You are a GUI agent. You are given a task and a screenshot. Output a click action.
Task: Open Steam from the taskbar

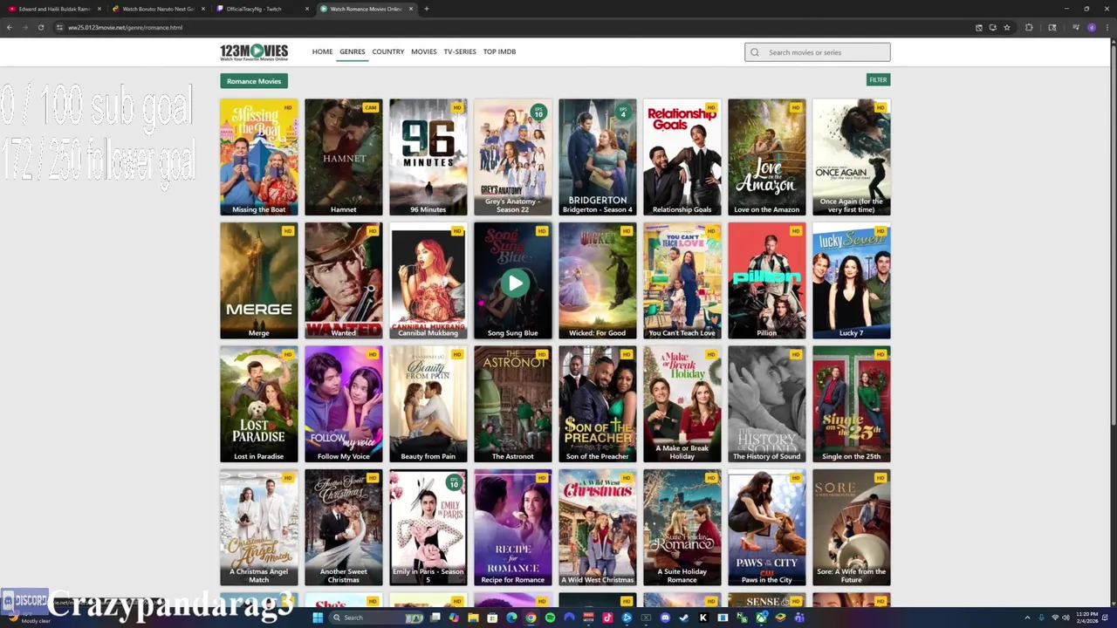point(683,618)
